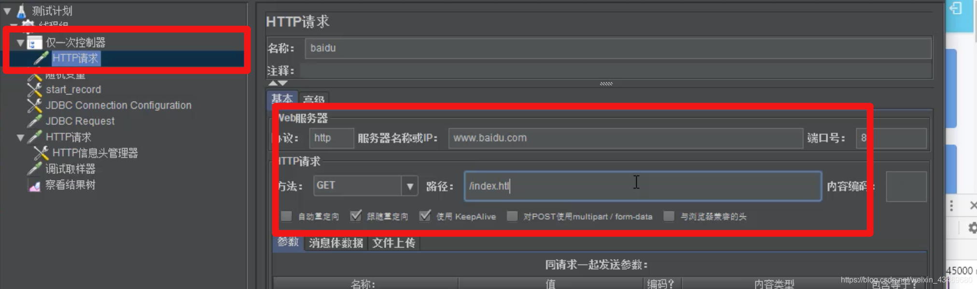The height and width of the screenshot is (289, 977).
Task: Open the 文件上传 tab
Action: point(394,243)
